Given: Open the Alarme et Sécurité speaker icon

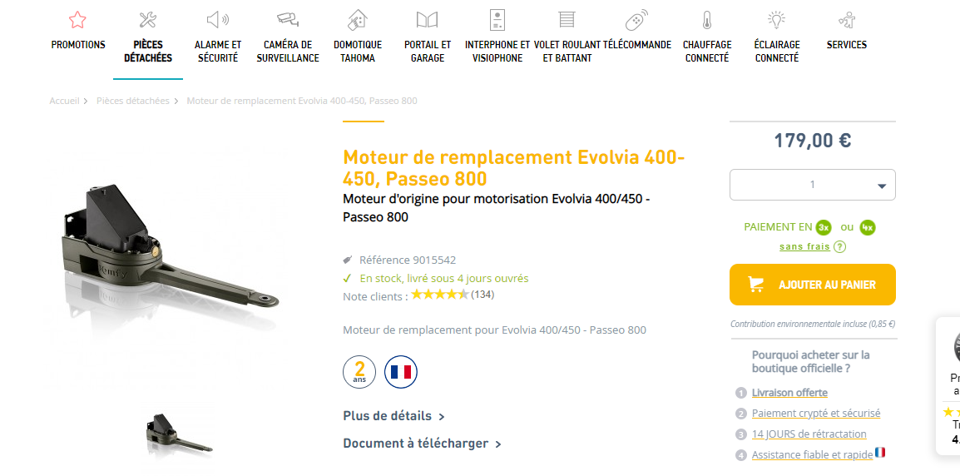Looking at the screenshot, I should point(217,20).
